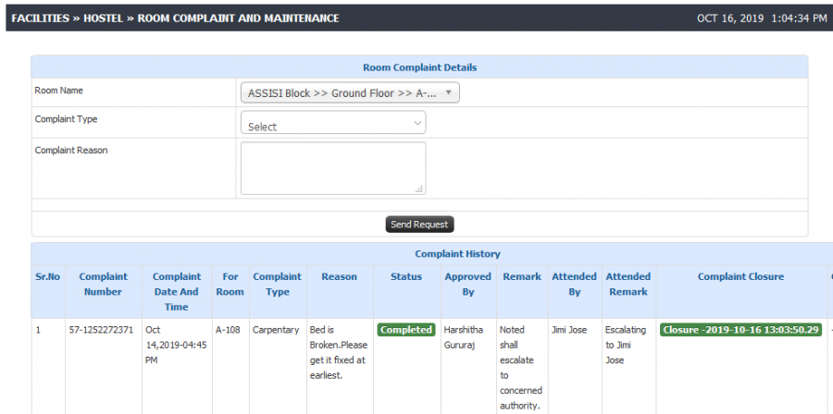Screen dimensions: 833x414
Task: Click the Complaint Number column header
Action: tap(103, 284)
